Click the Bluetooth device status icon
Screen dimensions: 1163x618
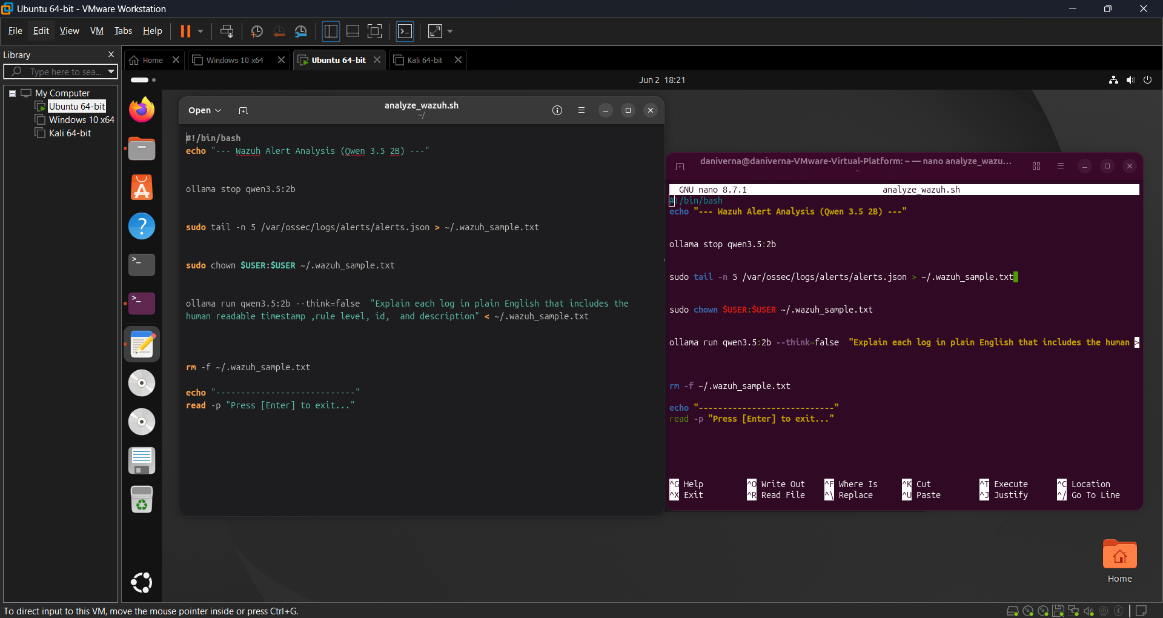pos(1119,611)
